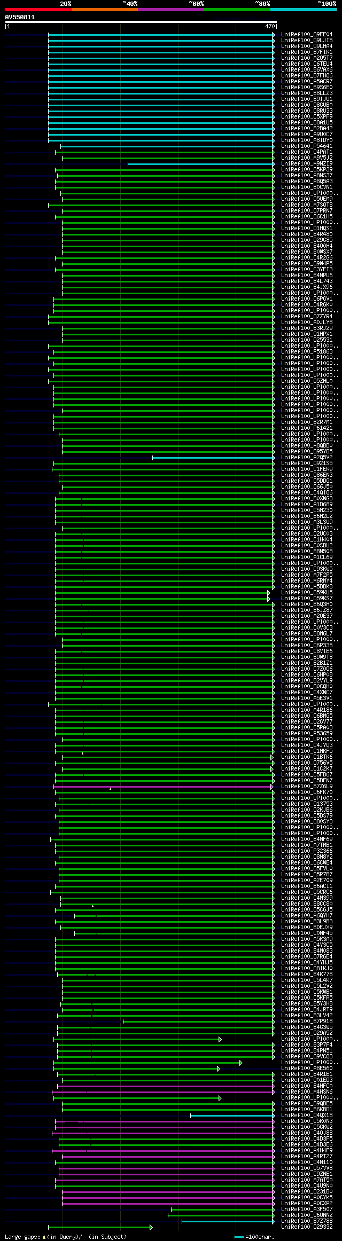Image resolution: width=342 pixels, height=1241 pixels.
Task: Select the UniRef100_Q6P335 label
Action: click(x=307, y=646)
